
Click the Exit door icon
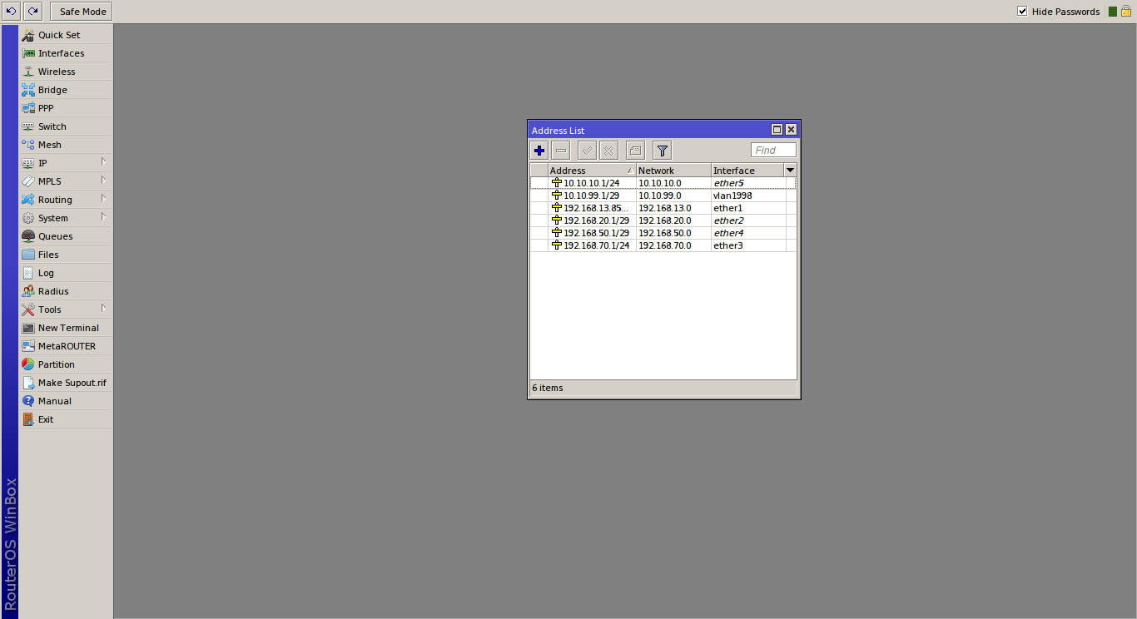(28, 419)
